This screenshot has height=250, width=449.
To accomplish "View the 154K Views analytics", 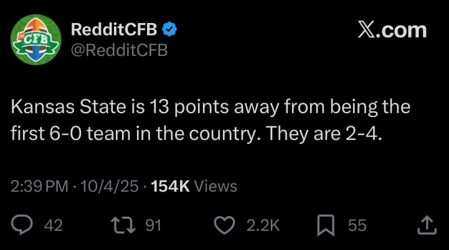I will click(194, 186).
